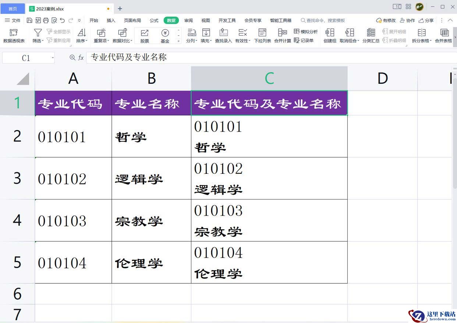Click the grid apps icon in title bar
This screenshot has width=457, height=323.
[x=408, y=7]
